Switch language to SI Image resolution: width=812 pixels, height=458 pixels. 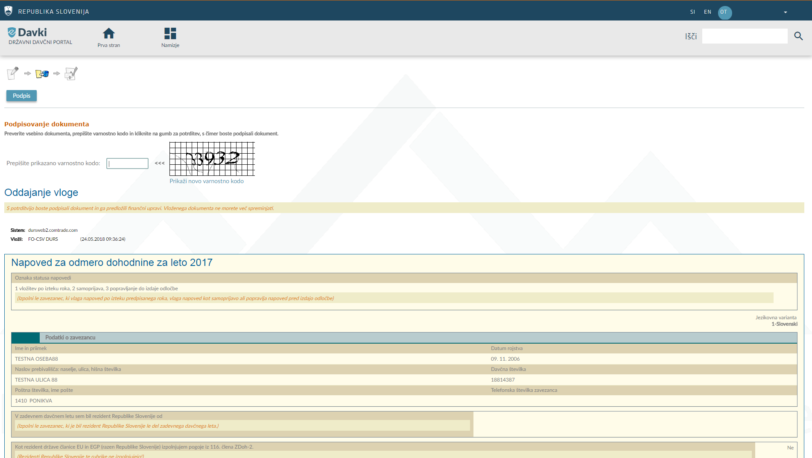(692, 12)
